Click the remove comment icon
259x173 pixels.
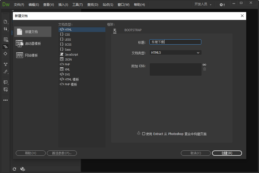pyautogui.click(x=6, y=89)
